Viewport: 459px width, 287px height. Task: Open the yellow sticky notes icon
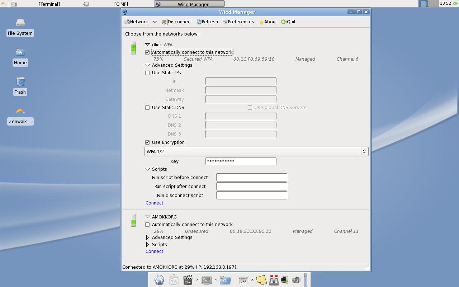[x=261, y=280]
